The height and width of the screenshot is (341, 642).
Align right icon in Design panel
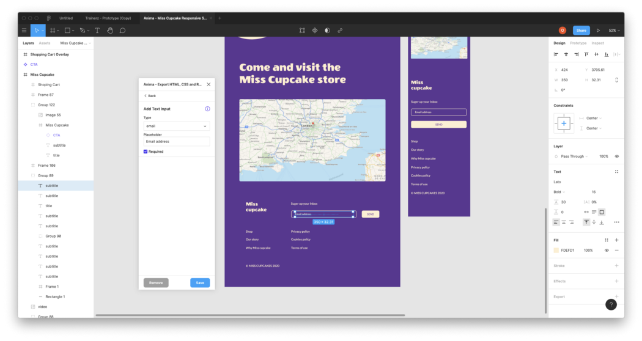point(577,54)
